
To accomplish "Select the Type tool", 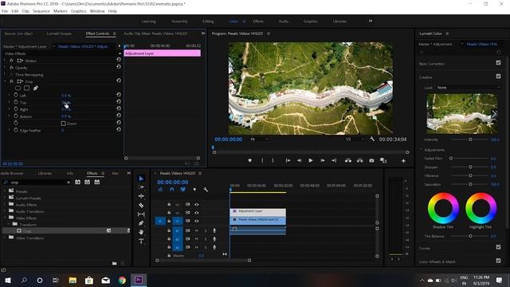I will point(141,241).
